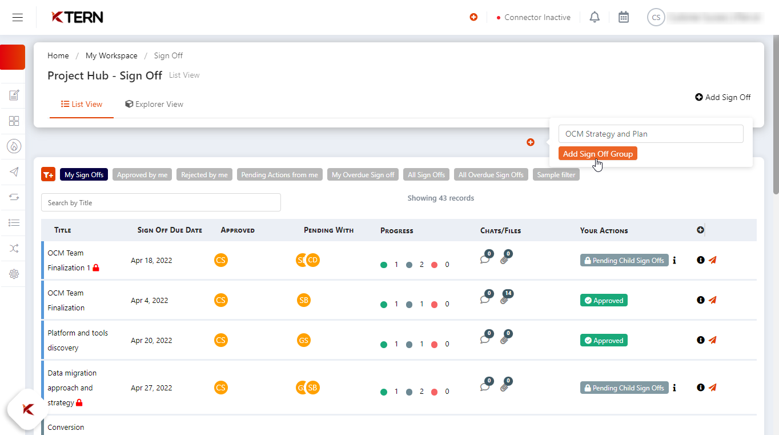This screenshot has width=779, height=435.
Task: Open the notes-edit sidebar icon
Action: [14, 95]
